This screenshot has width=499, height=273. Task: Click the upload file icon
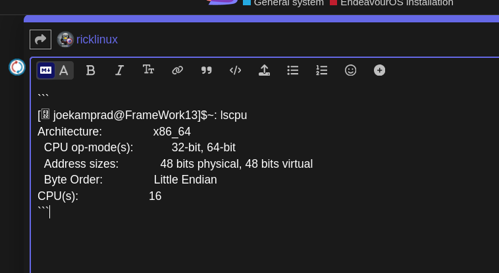point(264,70)
